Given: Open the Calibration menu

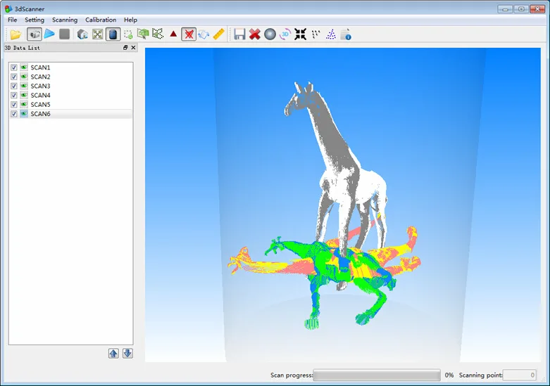Looking at the screenshot, I should [x=101, y=20].
